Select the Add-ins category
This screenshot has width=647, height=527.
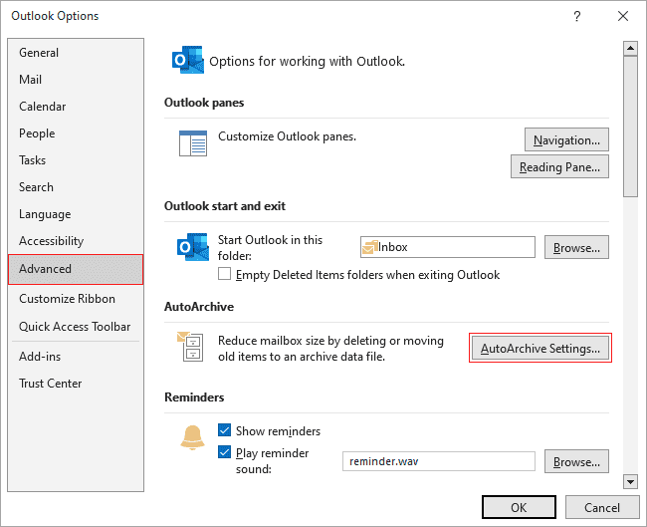[x=76, y=356]
